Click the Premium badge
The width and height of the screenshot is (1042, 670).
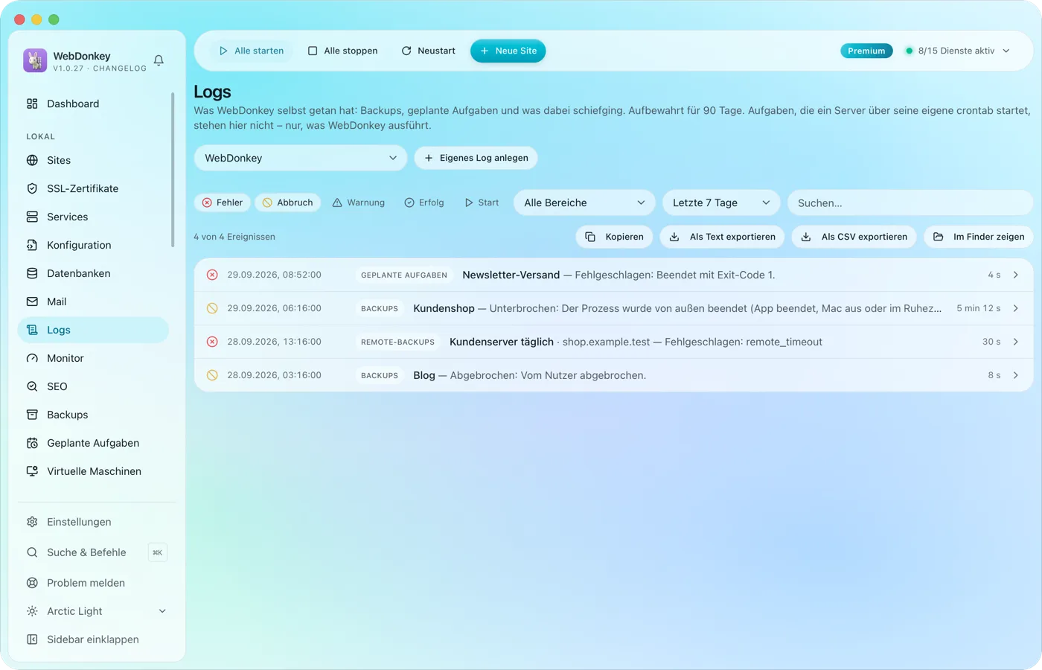866,51
